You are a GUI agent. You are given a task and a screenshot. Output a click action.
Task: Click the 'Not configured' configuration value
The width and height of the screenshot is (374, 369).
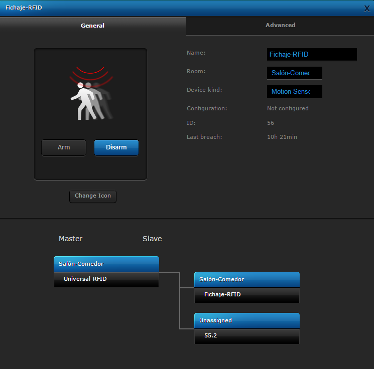coord(288,108)
